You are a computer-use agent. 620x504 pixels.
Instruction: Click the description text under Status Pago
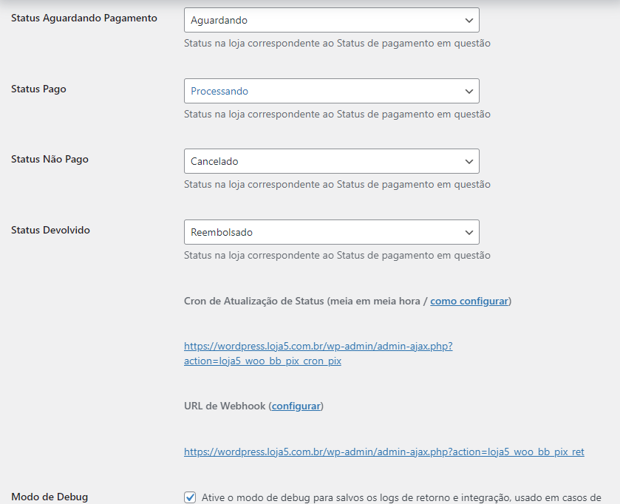coord(337,115)
